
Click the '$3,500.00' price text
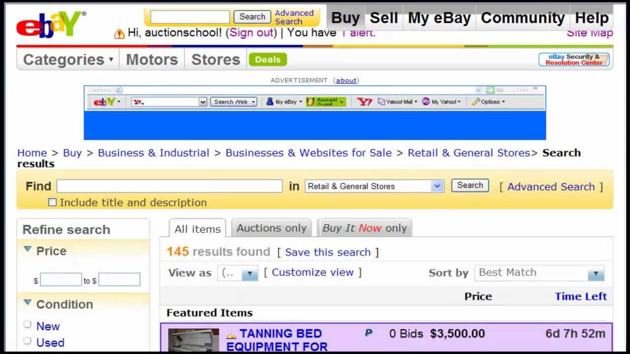(x=457, y=334)
